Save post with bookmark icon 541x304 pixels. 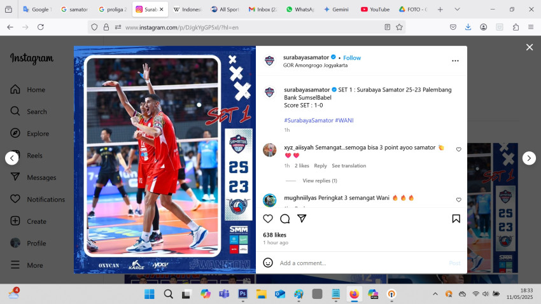tap(456, 219)
